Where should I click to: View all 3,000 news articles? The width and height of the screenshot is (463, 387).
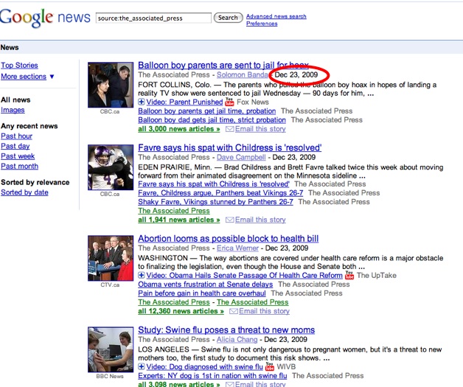click(179, 129)
